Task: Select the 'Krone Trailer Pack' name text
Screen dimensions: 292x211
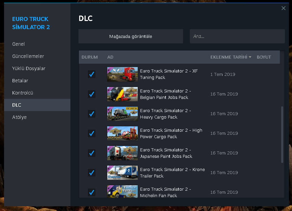Action: pos(173,173)
